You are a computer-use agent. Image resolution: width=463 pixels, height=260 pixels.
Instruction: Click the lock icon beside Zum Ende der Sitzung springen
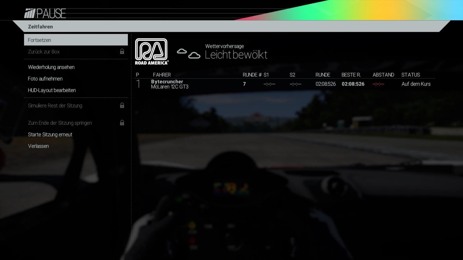click(x=122, y=123)
